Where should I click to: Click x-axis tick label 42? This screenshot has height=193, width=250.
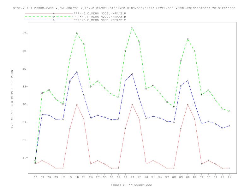pos(132,177)
